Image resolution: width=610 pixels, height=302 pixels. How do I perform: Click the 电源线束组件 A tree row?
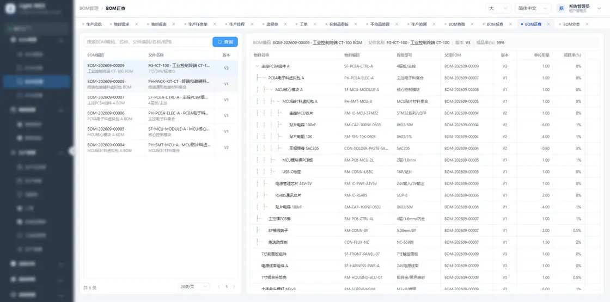[x=425, y=266]
